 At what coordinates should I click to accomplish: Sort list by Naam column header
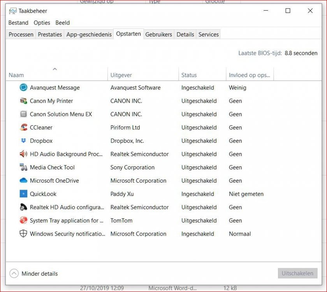click(x=16, y=75)
